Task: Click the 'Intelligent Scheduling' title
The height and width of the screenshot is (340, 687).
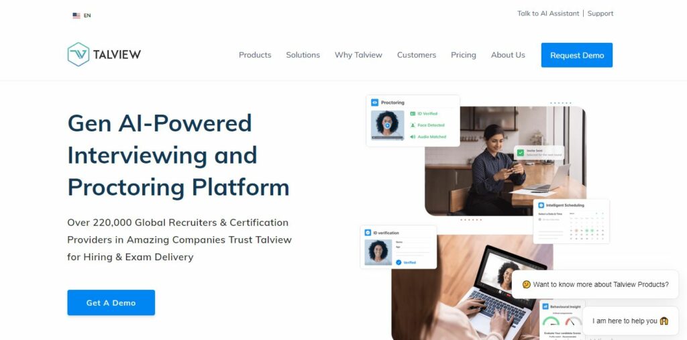Action: point(565,205)
